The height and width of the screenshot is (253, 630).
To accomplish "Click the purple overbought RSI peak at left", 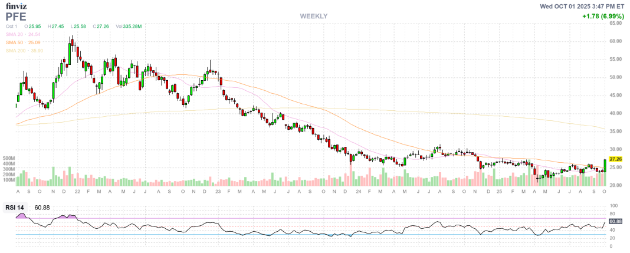I will pos(22,216).
